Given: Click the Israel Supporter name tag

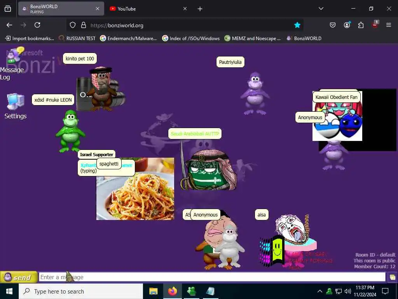Looking at the screenshot, I should 96,154.
